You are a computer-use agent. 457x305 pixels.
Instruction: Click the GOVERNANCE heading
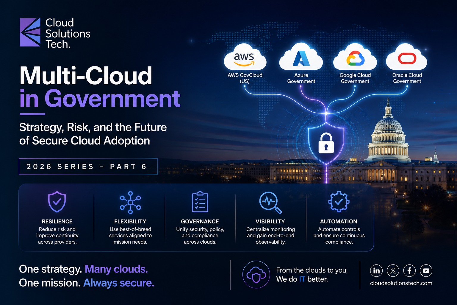(x=200, y=222)
